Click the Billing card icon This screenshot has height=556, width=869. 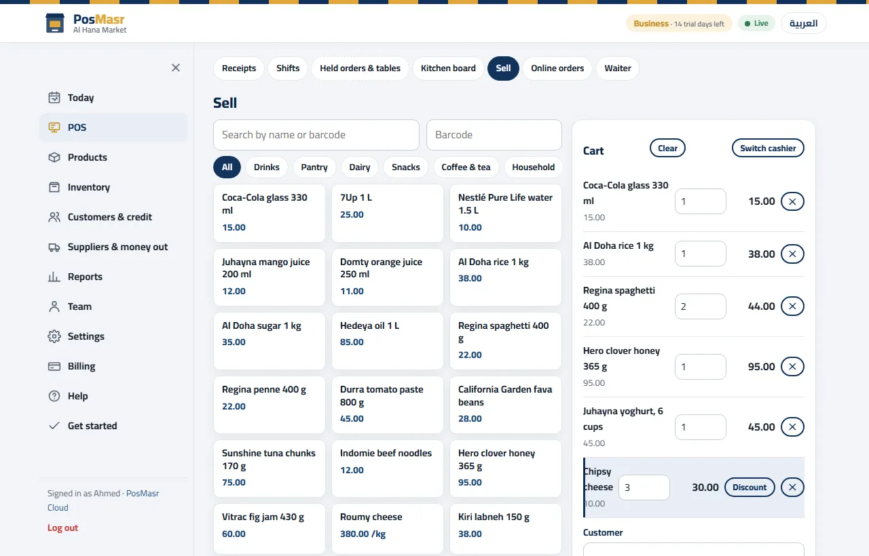pyautogui.click(x=54, y=366)
